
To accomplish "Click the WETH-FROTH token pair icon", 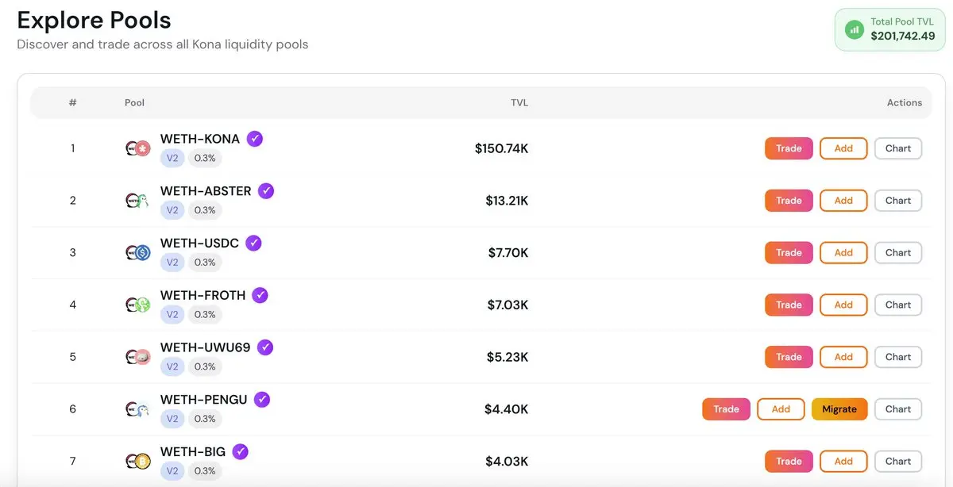I will click(x=138, y=305).
